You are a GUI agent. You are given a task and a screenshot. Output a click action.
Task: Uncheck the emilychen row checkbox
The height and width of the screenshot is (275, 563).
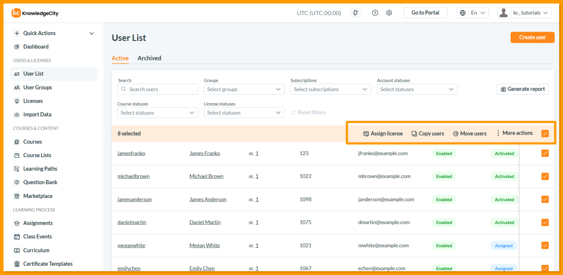[x=545, y=268]
